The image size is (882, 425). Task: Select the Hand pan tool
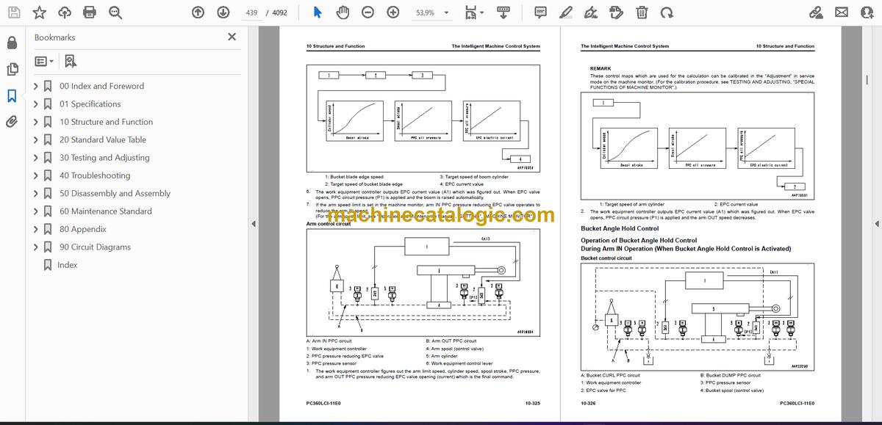tap(343, 12)
